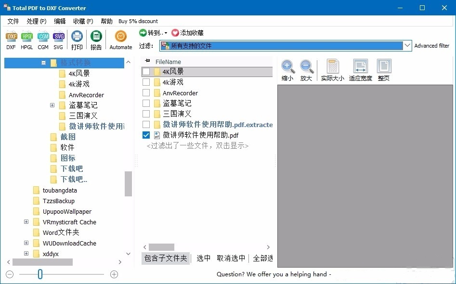
Task: Launch the Automate scheduler
Action: [121, 37]
